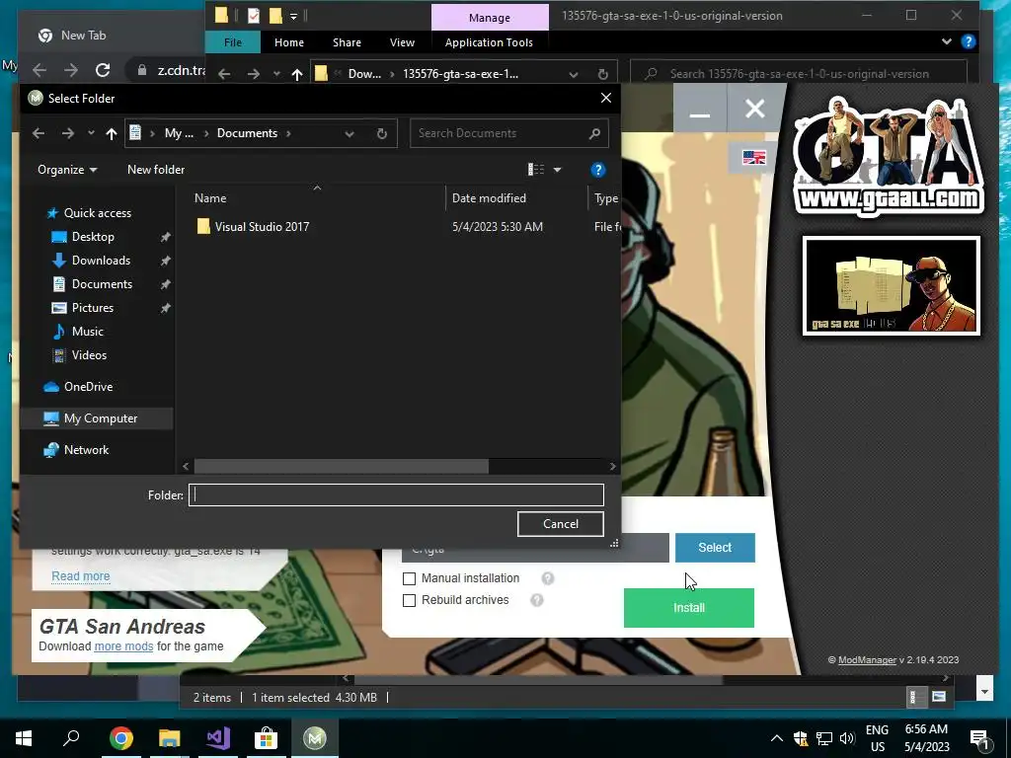Open Pictures in sidebar
Viewport: 1011px width, 758px height.
[x=92, y=308]
